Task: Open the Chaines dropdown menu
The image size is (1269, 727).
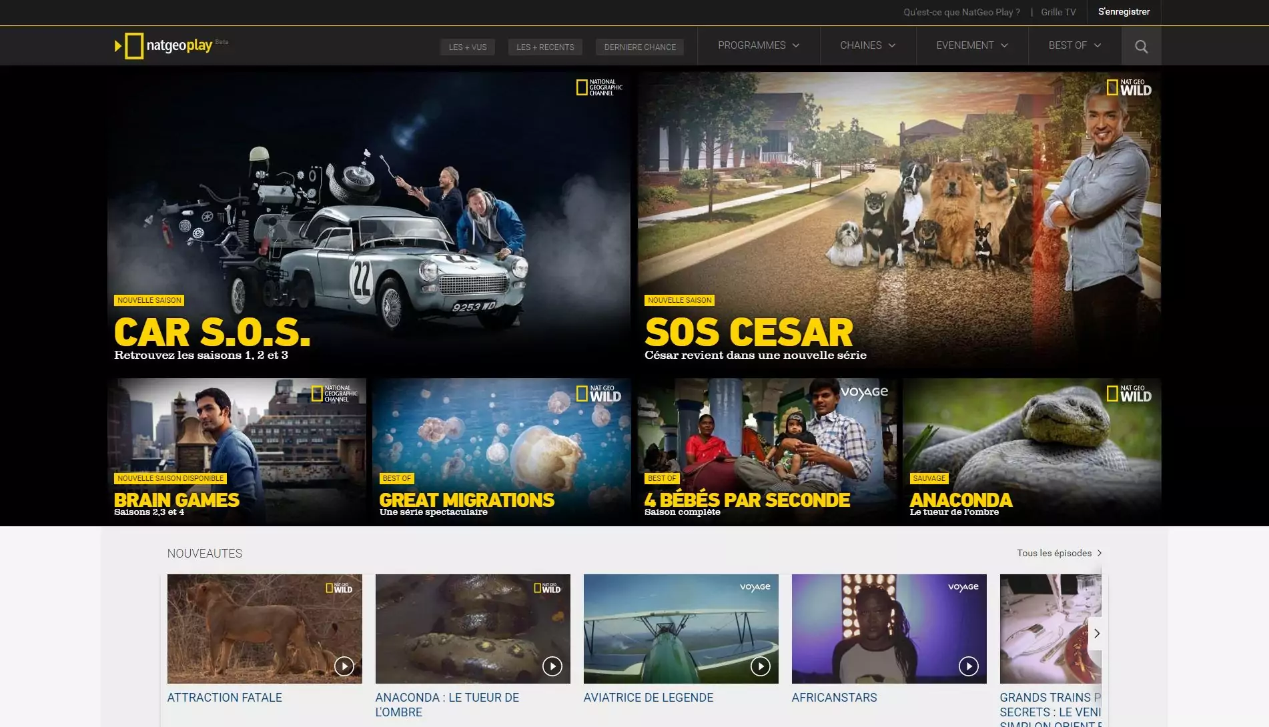Action: [x=867, y=45]
